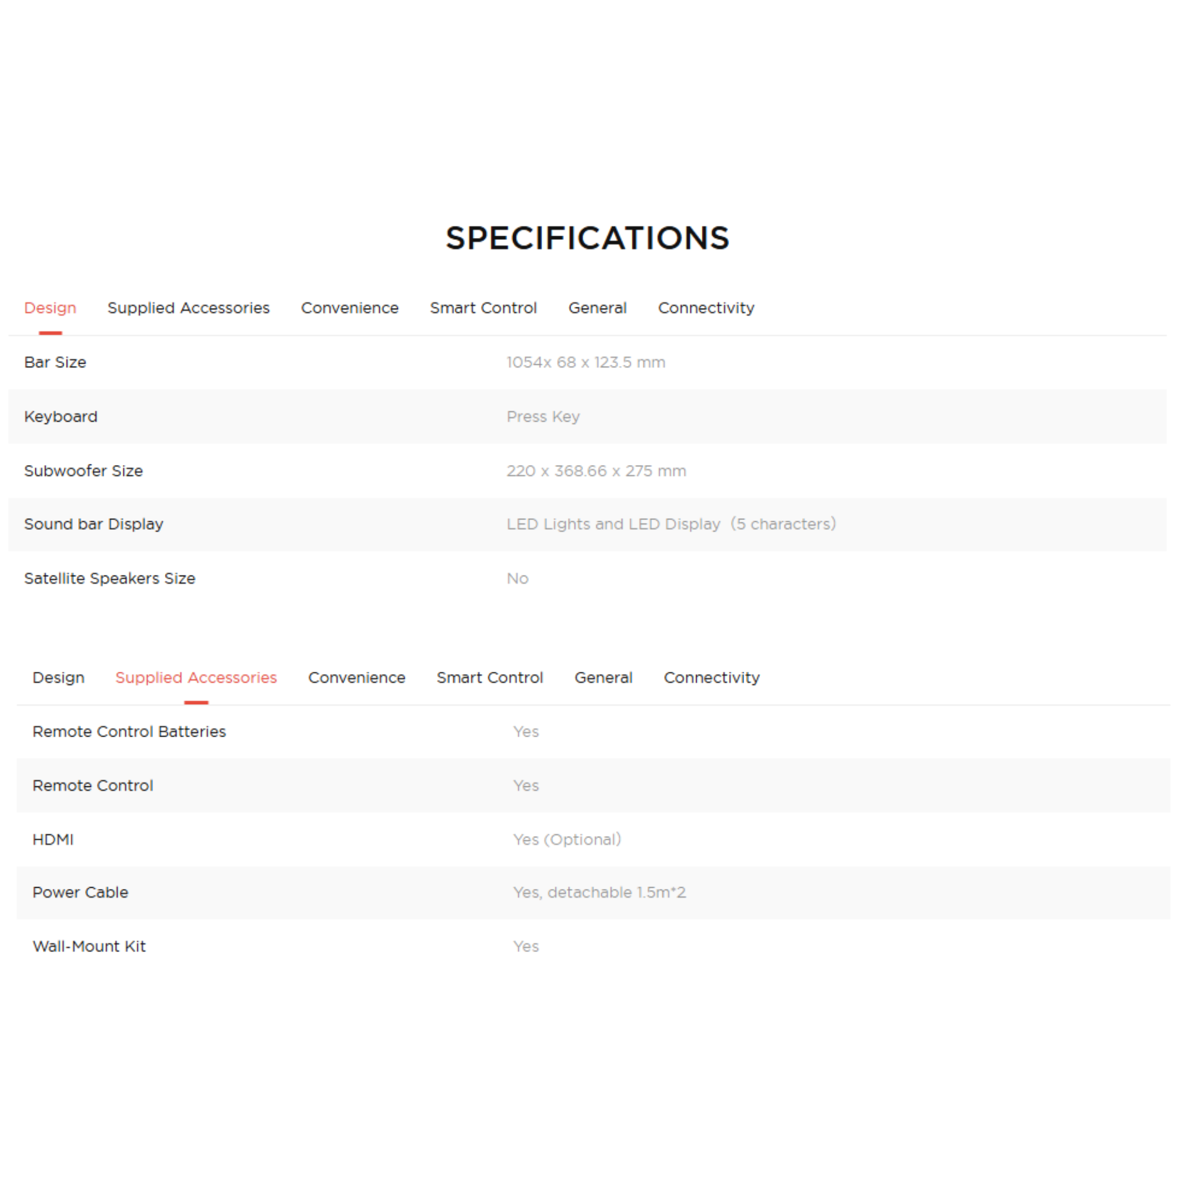Click the Wall-Mount Kit row label
This screenshot has height=1186, width=1186.
[x=89, y=947]
